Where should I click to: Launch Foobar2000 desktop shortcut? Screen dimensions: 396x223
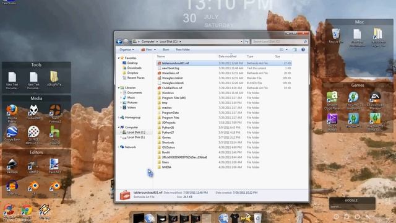pyautogui.click(x=33, y=112)
